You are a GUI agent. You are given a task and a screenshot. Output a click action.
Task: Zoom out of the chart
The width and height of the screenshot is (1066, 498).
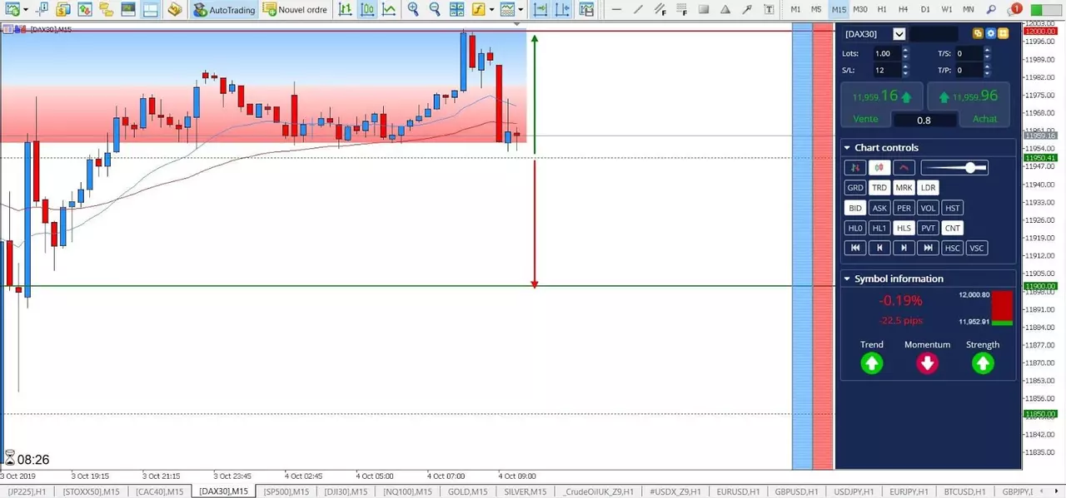(435, 9)
